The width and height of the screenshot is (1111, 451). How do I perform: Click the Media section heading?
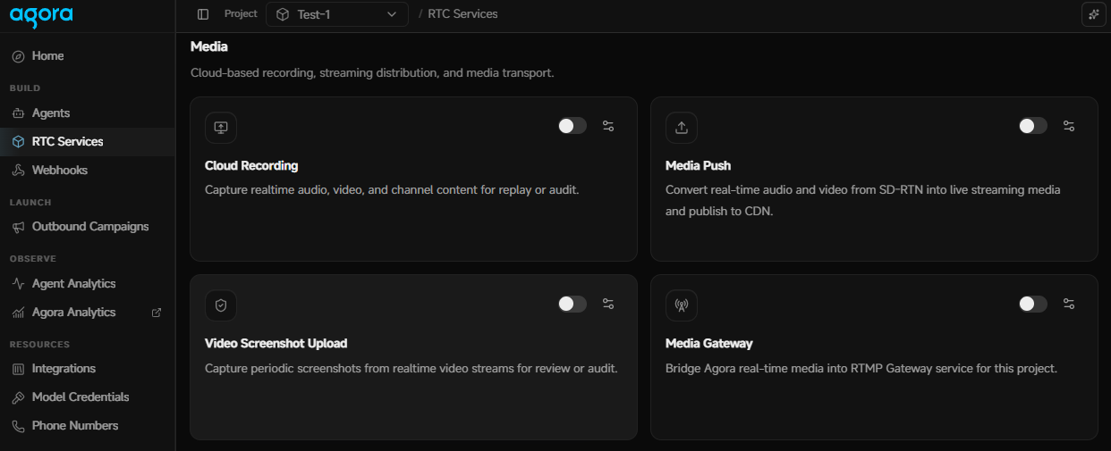tap(209, 46)
